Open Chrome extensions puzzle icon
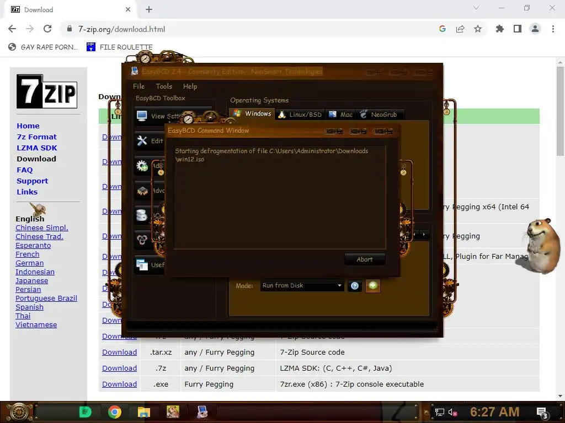The height and width of the screenshot is (423, 565). [500, 29]
